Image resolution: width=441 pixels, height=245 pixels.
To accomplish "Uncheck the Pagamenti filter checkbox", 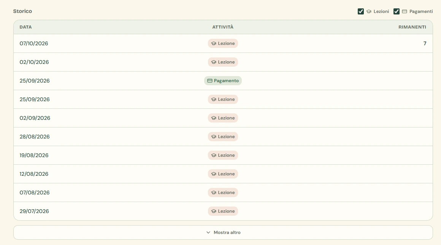I will point(396,11).
